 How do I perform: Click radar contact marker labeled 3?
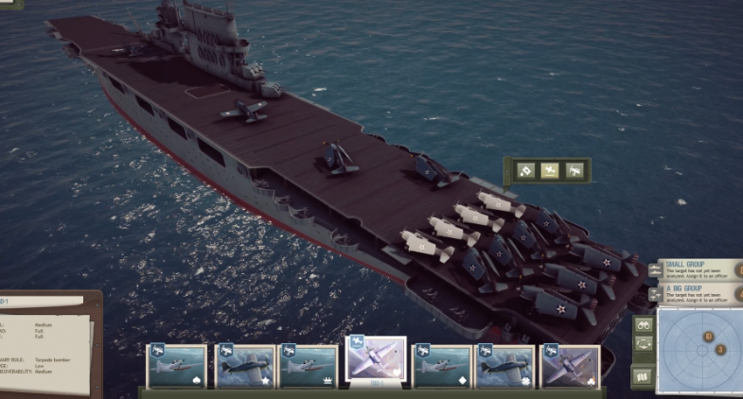720,350
